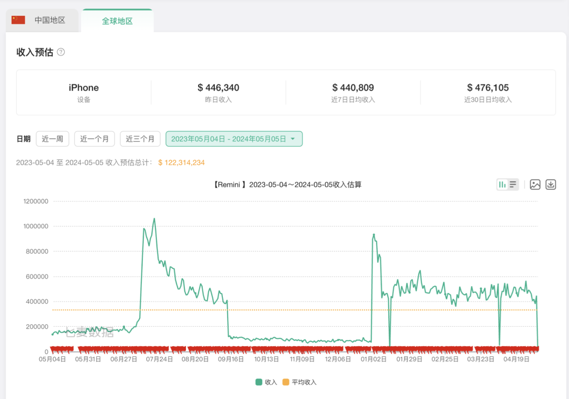Click the July peak on revenue line
The width and height of the screenshot is (569, 399).
point(154,219)
